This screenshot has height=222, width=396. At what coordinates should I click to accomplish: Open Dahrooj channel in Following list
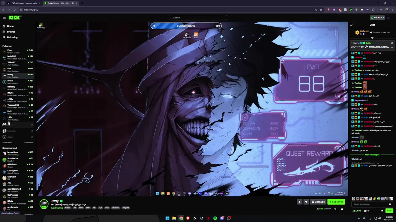coord(18,88)
